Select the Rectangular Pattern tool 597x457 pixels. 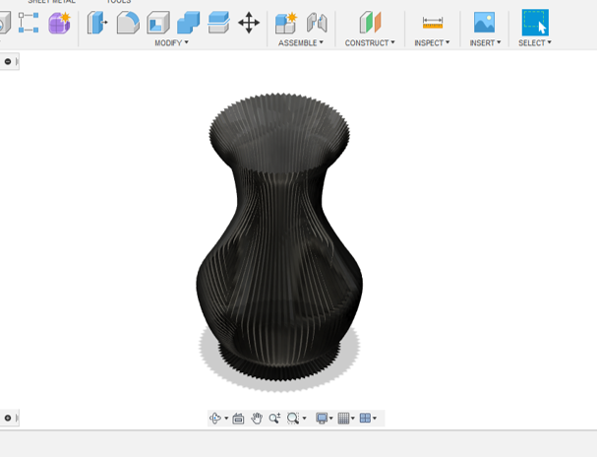pyautogui.click(x=29, y=23)
